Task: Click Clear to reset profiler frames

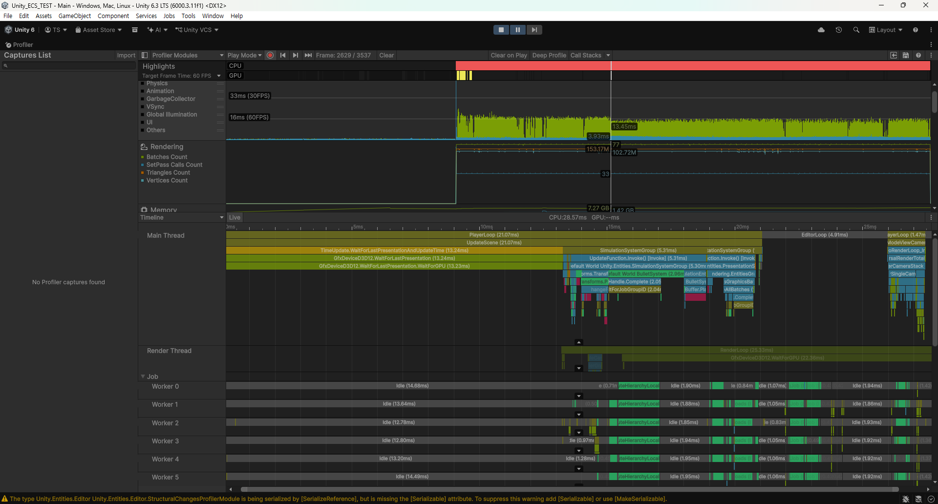Action: click(x=386, y=55)
